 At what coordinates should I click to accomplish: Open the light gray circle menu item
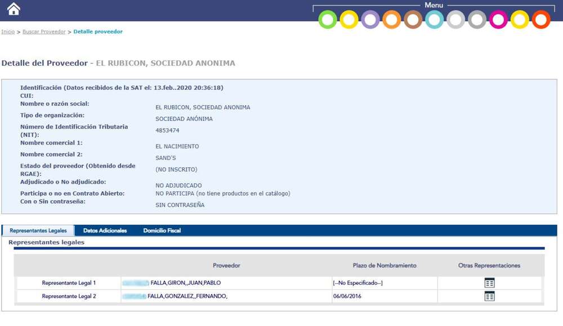click(455, 19)
